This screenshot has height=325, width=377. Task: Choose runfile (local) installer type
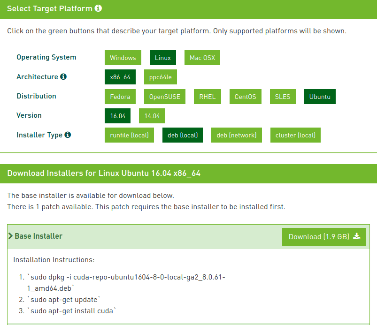129,135
